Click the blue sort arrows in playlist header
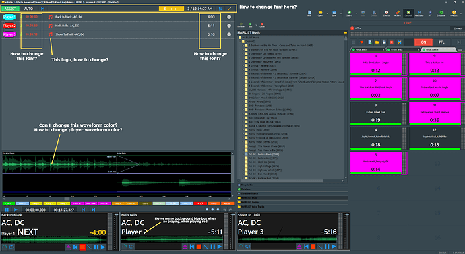 click(x=220, y=9)
